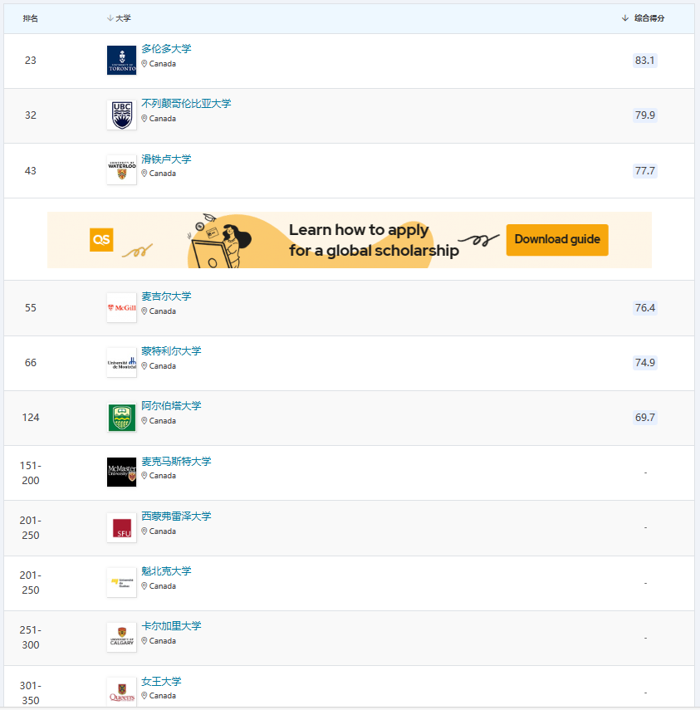
Task: Click rank 124 cell
Action: [31, 418]
